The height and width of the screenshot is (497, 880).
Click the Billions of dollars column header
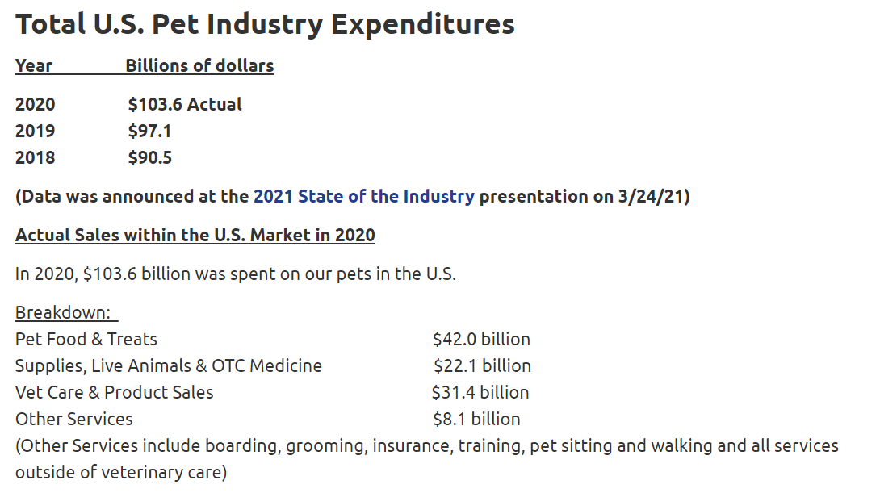tap(199, 65)
